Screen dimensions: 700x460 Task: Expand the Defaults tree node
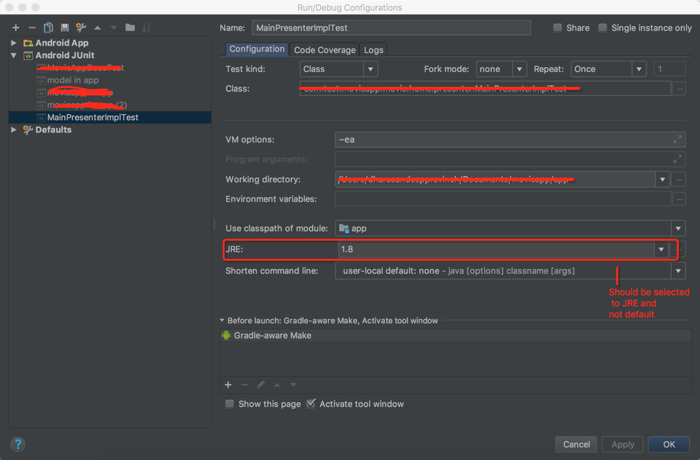pyautogui.click(x=14, y=130)
